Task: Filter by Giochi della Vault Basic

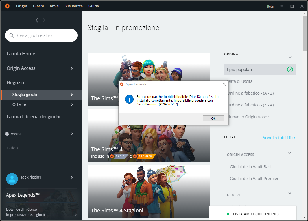Action: pos(252,167)
